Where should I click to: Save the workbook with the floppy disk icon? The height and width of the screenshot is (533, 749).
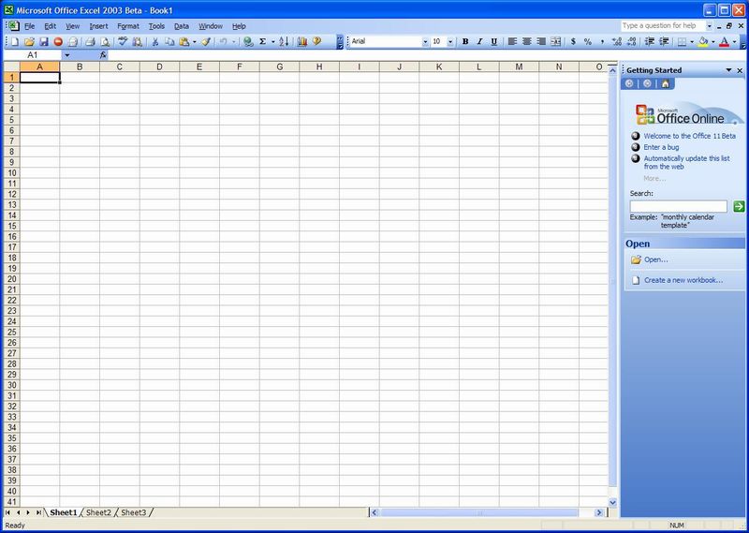click(43, 41)
